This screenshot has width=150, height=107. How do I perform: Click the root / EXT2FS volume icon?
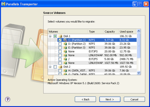coord(65,59)
